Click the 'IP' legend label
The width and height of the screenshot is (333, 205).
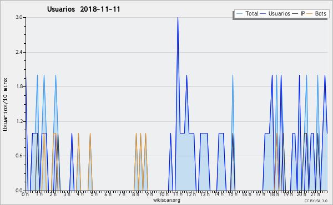[x=303, y=13]
